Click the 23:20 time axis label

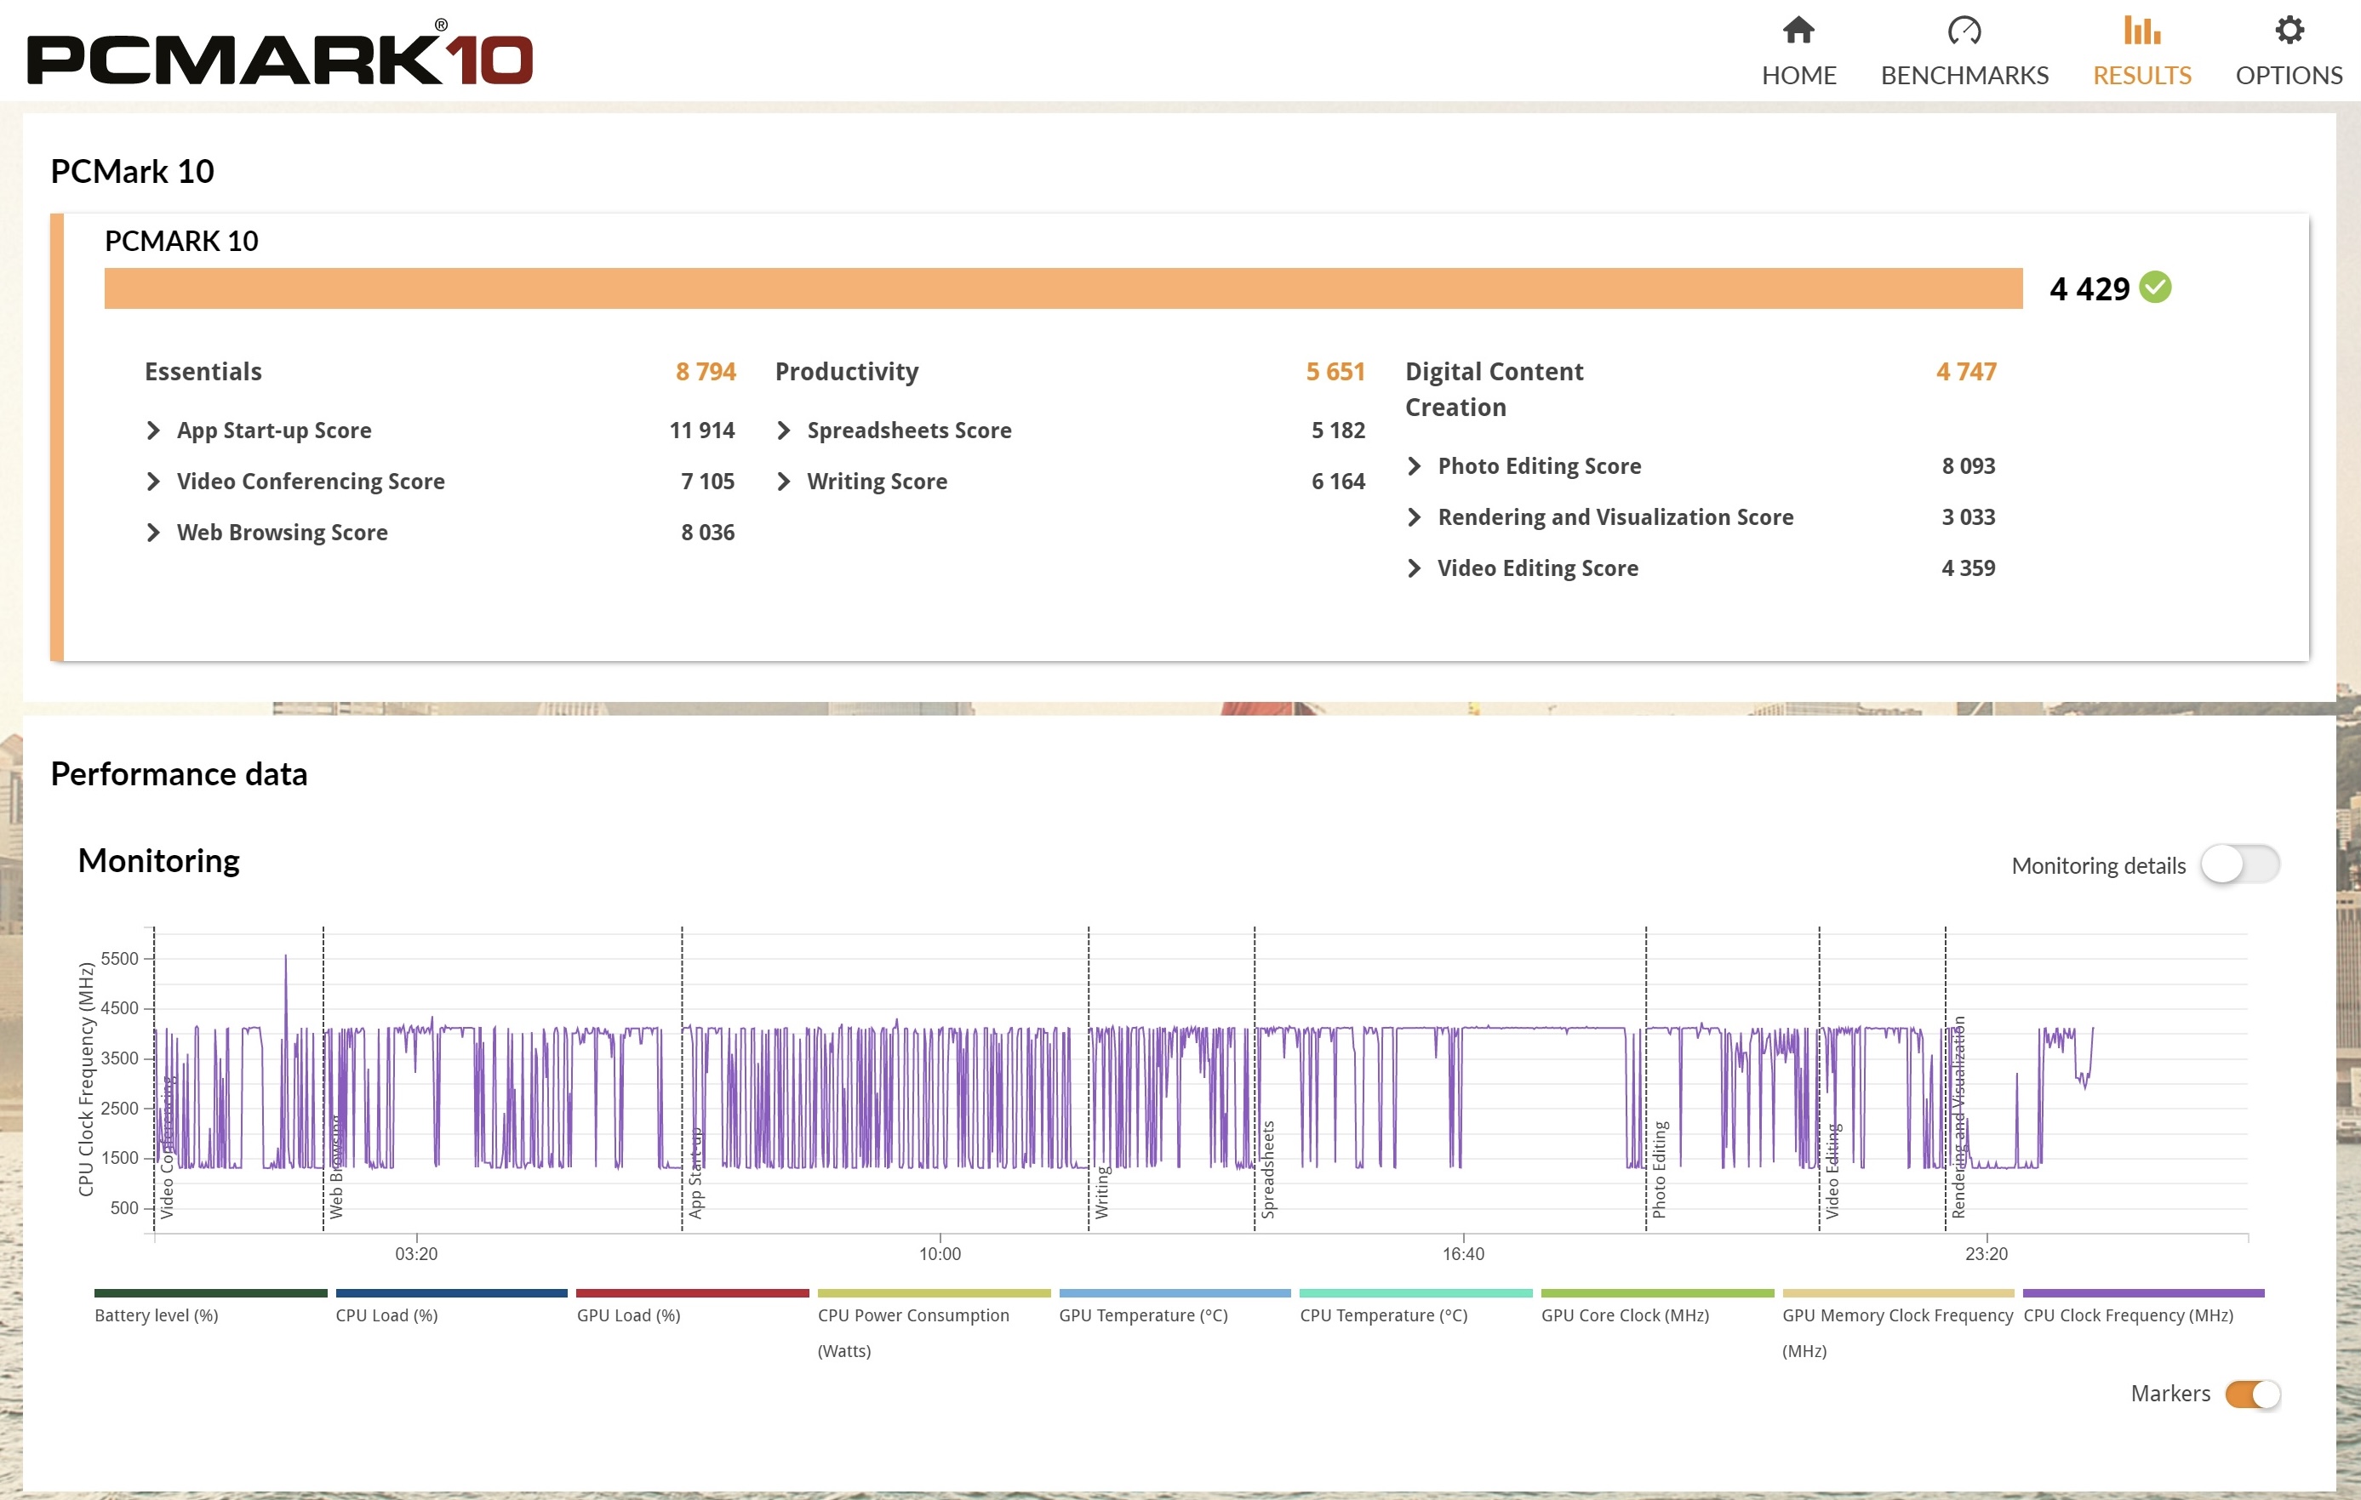pos(1987,1254)
